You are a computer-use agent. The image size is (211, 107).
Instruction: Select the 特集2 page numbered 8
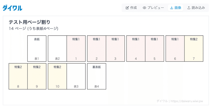click(x=18, y=76)
